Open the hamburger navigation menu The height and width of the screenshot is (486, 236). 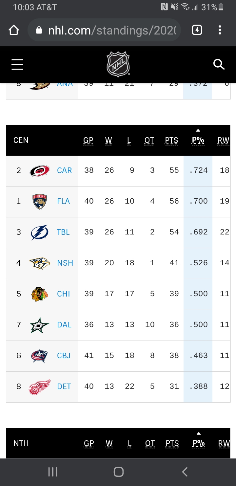pos(17,64)
